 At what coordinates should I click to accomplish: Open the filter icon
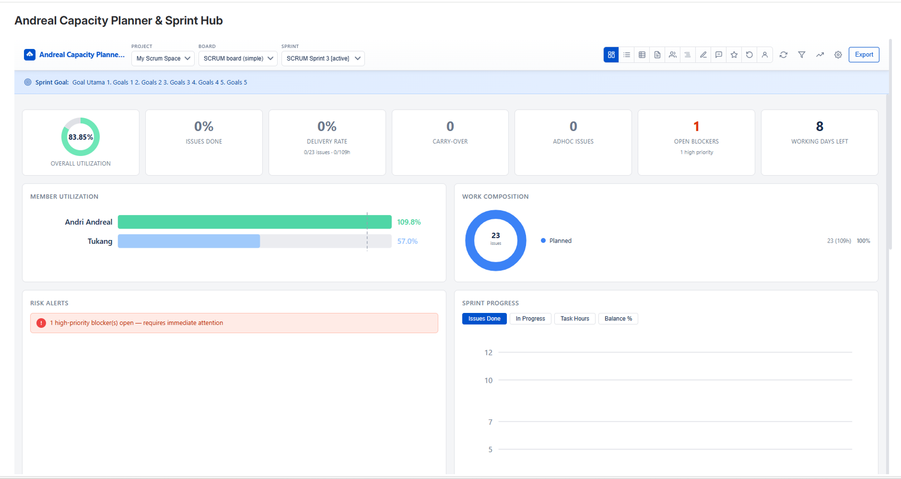[x=802, y=54]
